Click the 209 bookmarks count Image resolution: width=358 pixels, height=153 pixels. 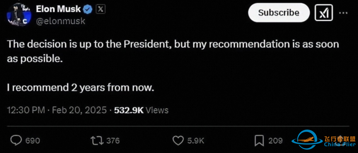(275, 141)
